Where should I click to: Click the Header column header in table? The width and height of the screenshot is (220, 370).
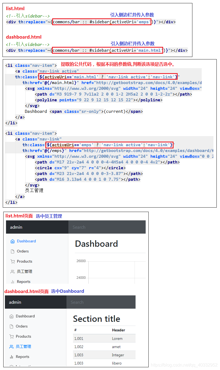pyautogui.click(x=118, y=330)
